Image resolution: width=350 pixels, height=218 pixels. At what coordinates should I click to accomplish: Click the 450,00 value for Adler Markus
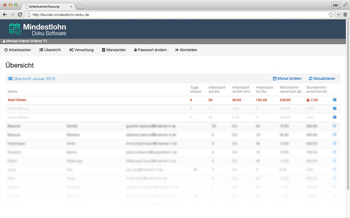[x=285, y=109]
